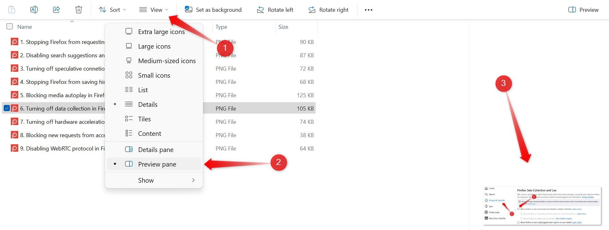The image size is (609, 230).
Task: Toggle the select-all checkbox beside Name
Action: [10, 27]
